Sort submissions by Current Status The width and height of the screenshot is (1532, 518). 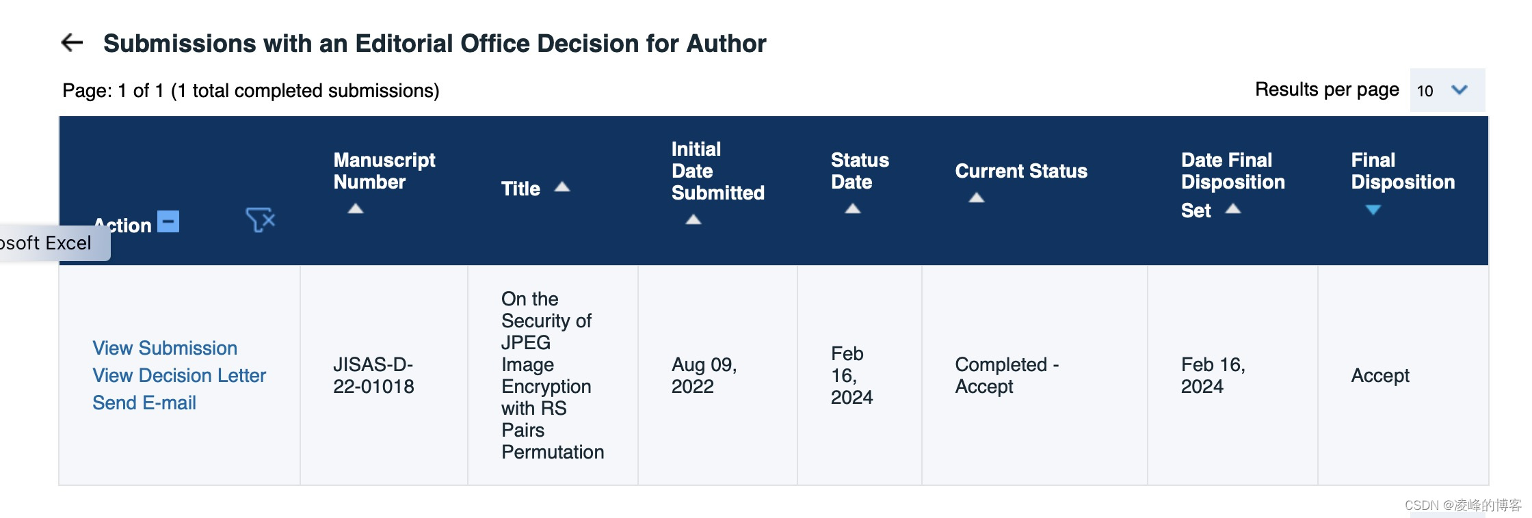975,198
